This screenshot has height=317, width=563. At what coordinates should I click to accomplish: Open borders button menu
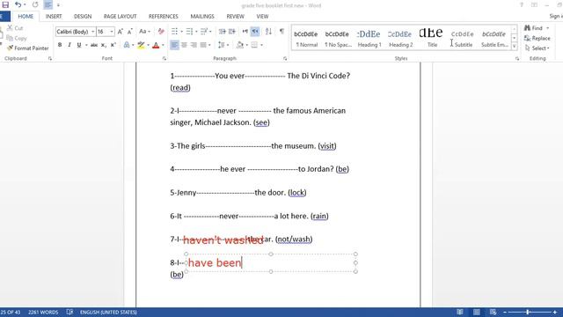254,45
